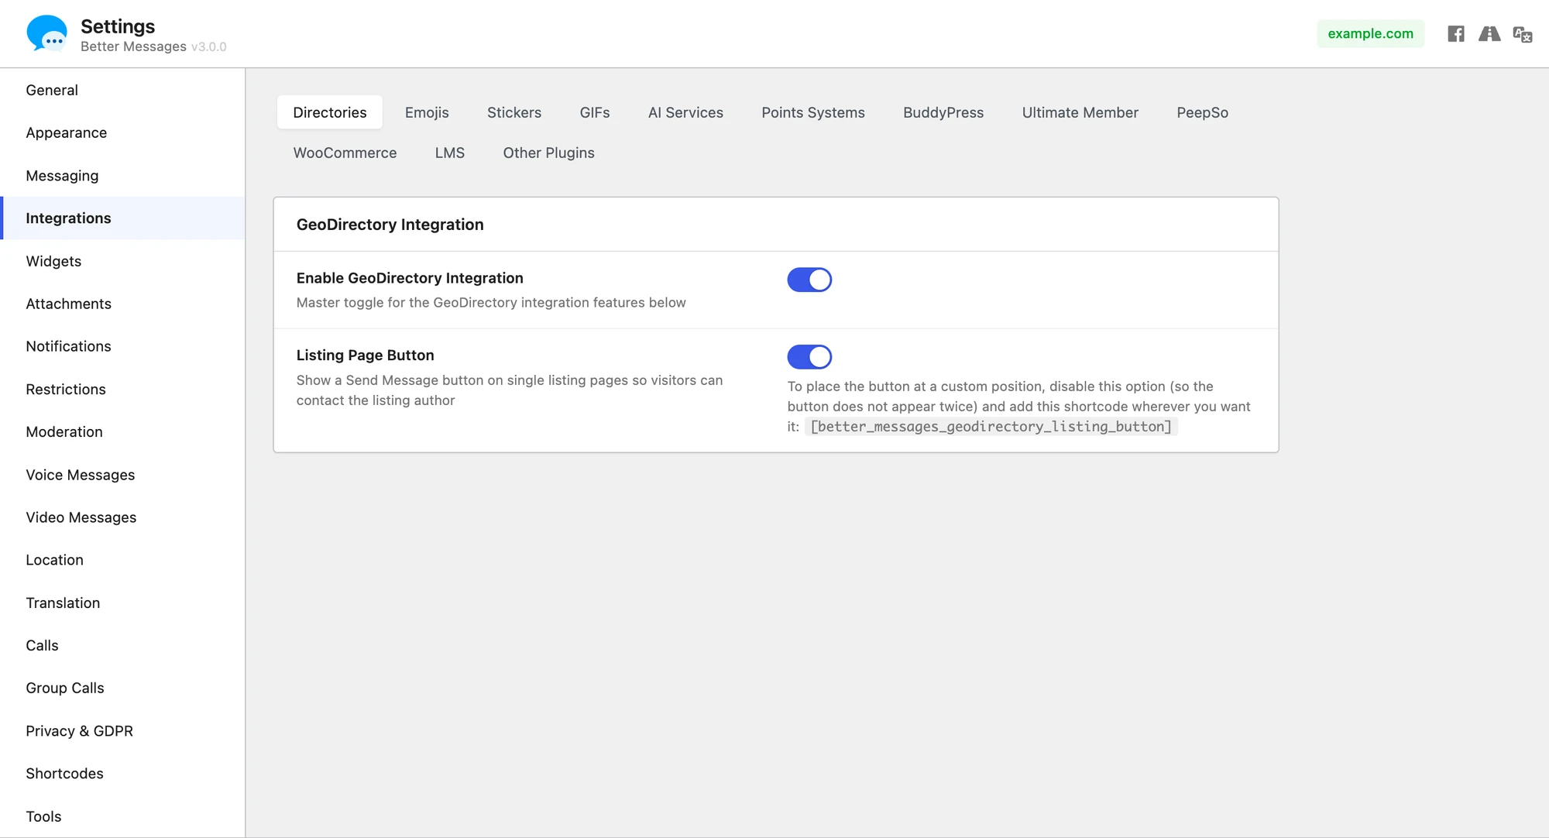Viewport: 1549px width, 838px height.
Task: Open the Ultimate Member tab
Action: coord(1080,112)
